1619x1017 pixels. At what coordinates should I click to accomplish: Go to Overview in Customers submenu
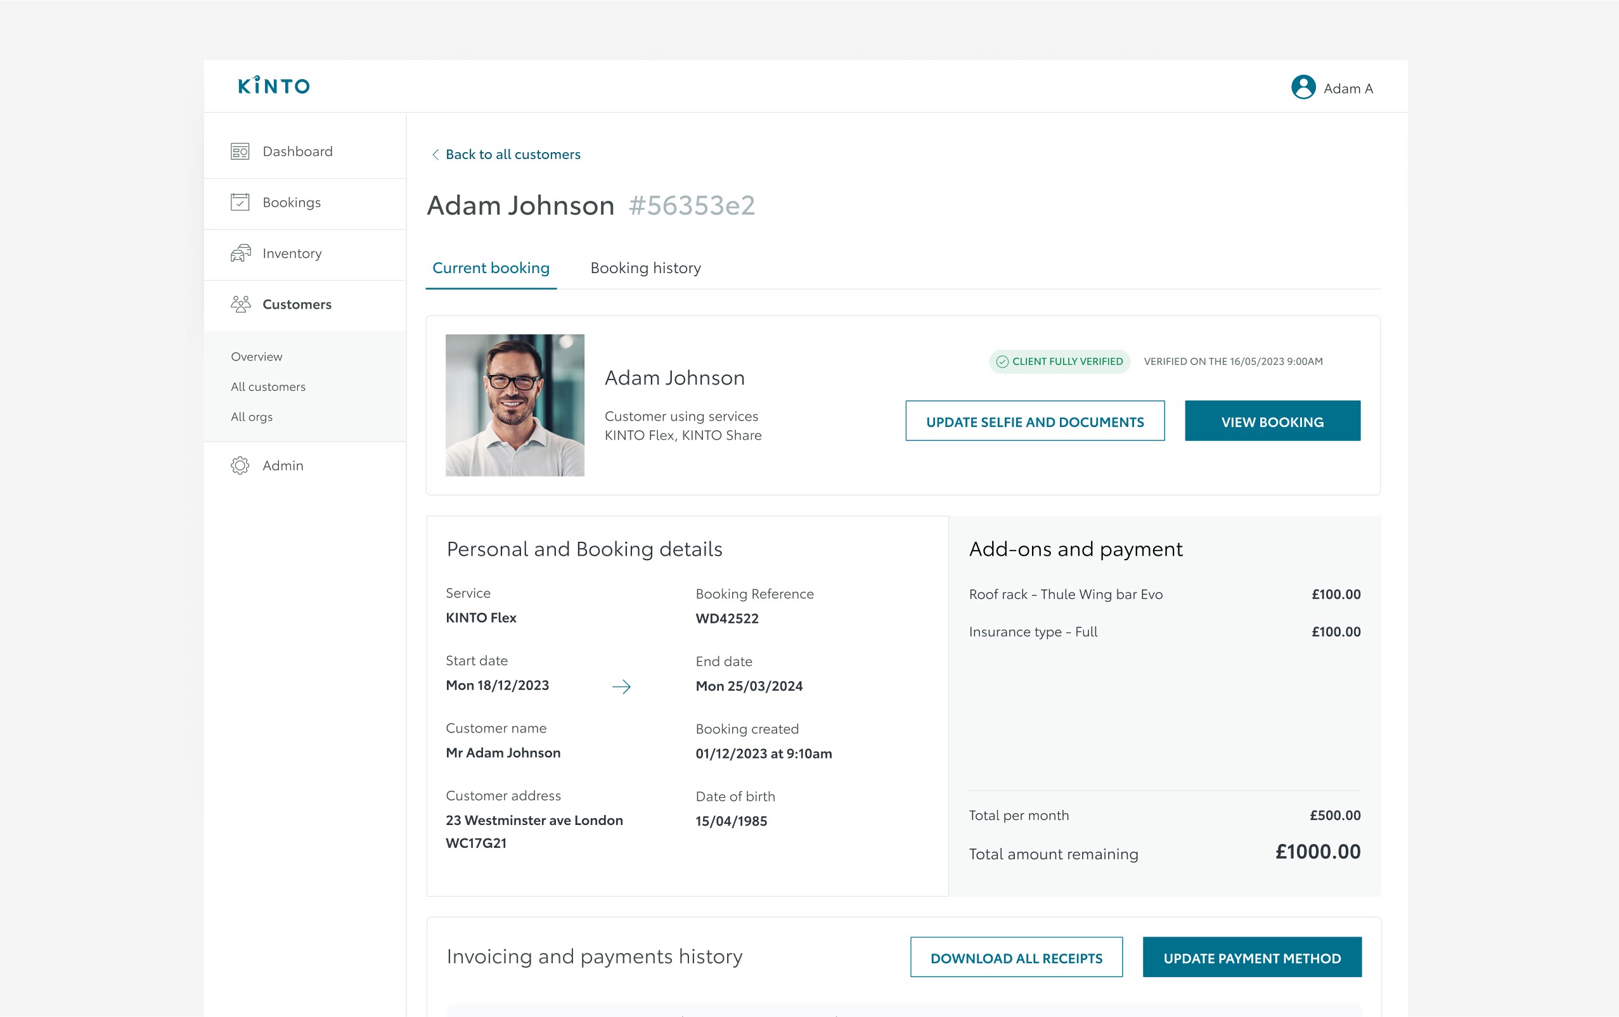click(256, 357)
